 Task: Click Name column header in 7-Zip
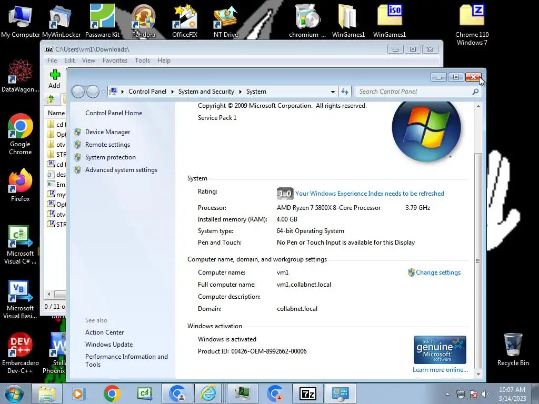(x=56, y=113)
